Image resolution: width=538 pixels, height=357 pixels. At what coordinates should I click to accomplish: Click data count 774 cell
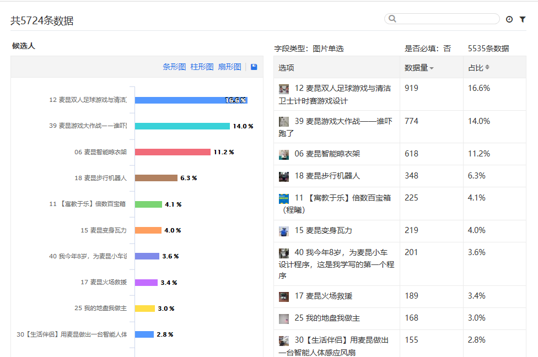411,121
